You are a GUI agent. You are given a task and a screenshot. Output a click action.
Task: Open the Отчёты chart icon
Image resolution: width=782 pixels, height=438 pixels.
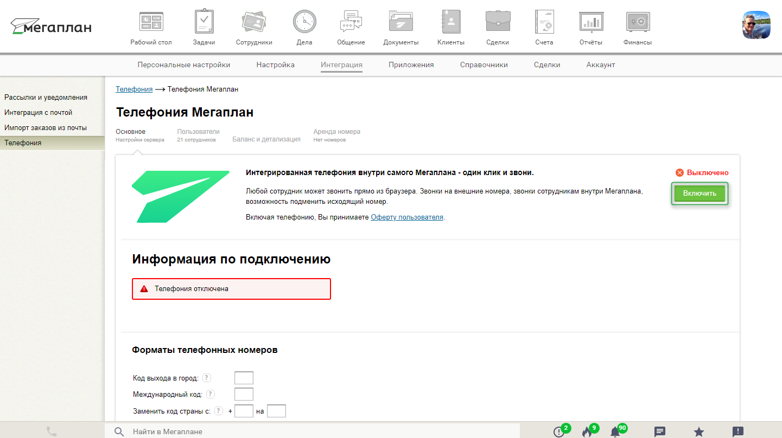[x=591, y=22]
